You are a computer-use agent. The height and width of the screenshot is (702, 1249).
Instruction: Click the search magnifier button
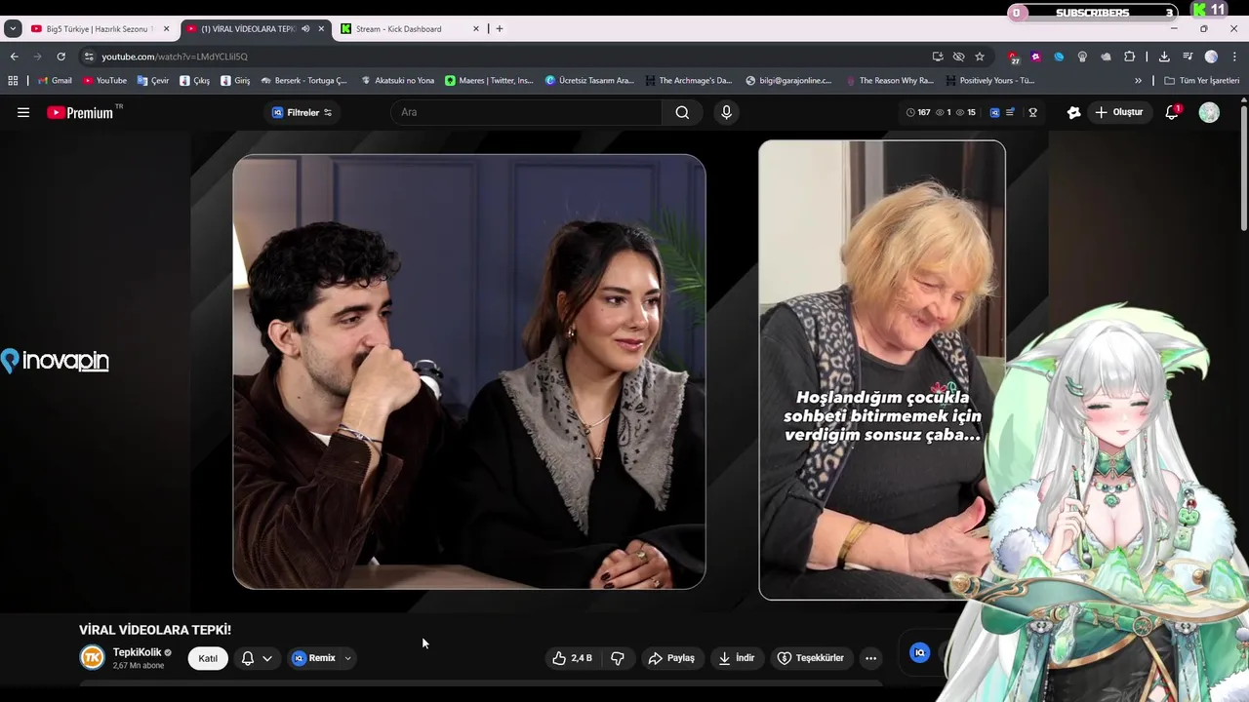pos(682,112)
